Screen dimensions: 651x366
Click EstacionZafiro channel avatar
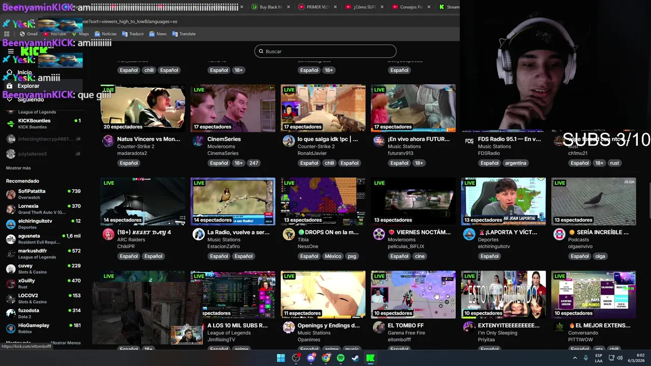(x=198, y=234)
